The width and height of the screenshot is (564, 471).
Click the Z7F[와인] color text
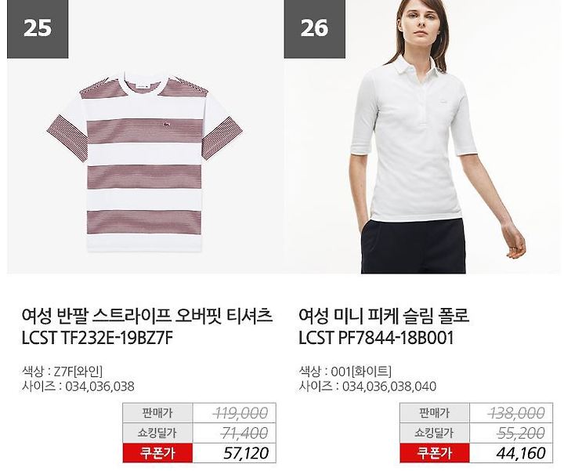click(x=78, y=371)
